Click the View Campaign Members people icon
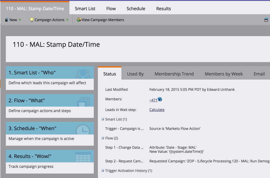 79,20
